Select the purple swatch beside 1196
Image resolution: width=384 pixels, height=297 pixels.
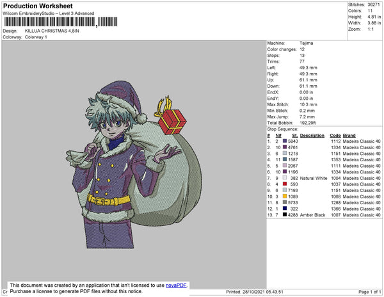point(285,172)
